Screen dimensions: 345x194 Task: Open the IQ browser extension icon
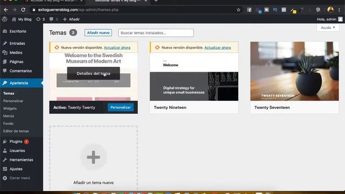click(275, 10)
